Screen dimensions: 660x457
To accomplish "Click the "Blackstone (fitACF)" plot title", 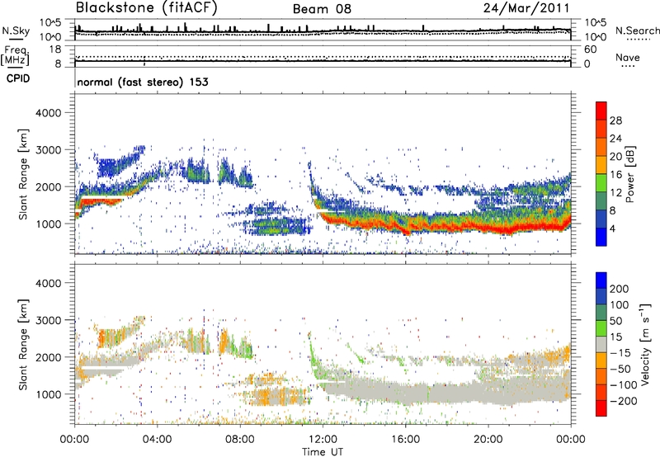I will (x=146, y=8).
